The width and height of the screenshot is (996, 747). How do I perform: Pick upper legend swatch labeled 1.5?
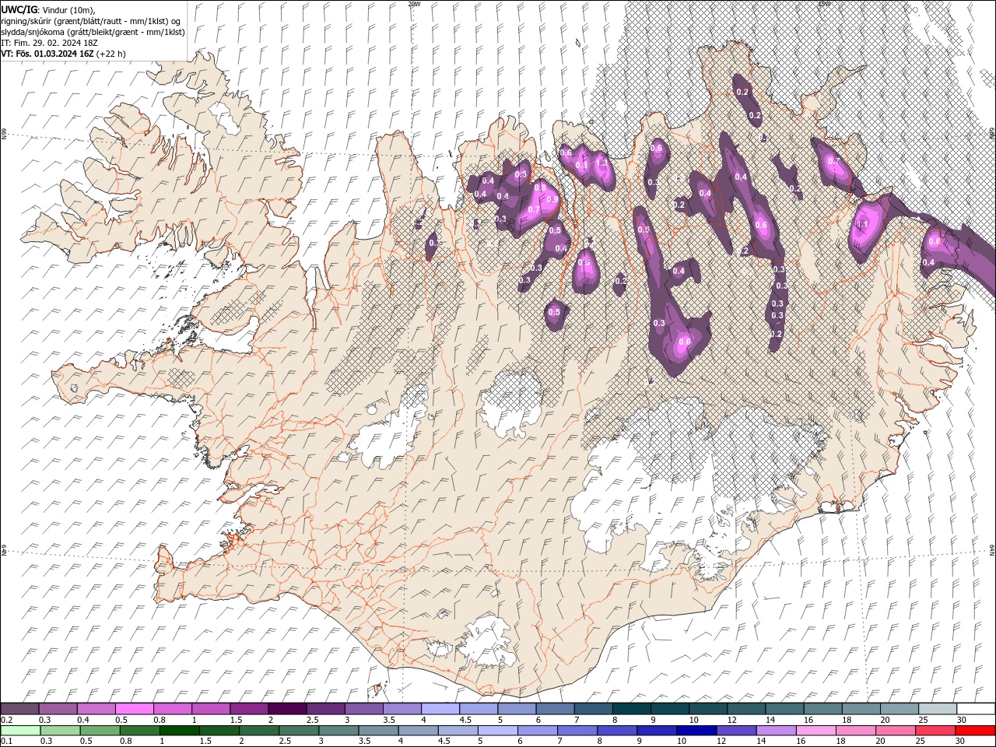(249, 709)
